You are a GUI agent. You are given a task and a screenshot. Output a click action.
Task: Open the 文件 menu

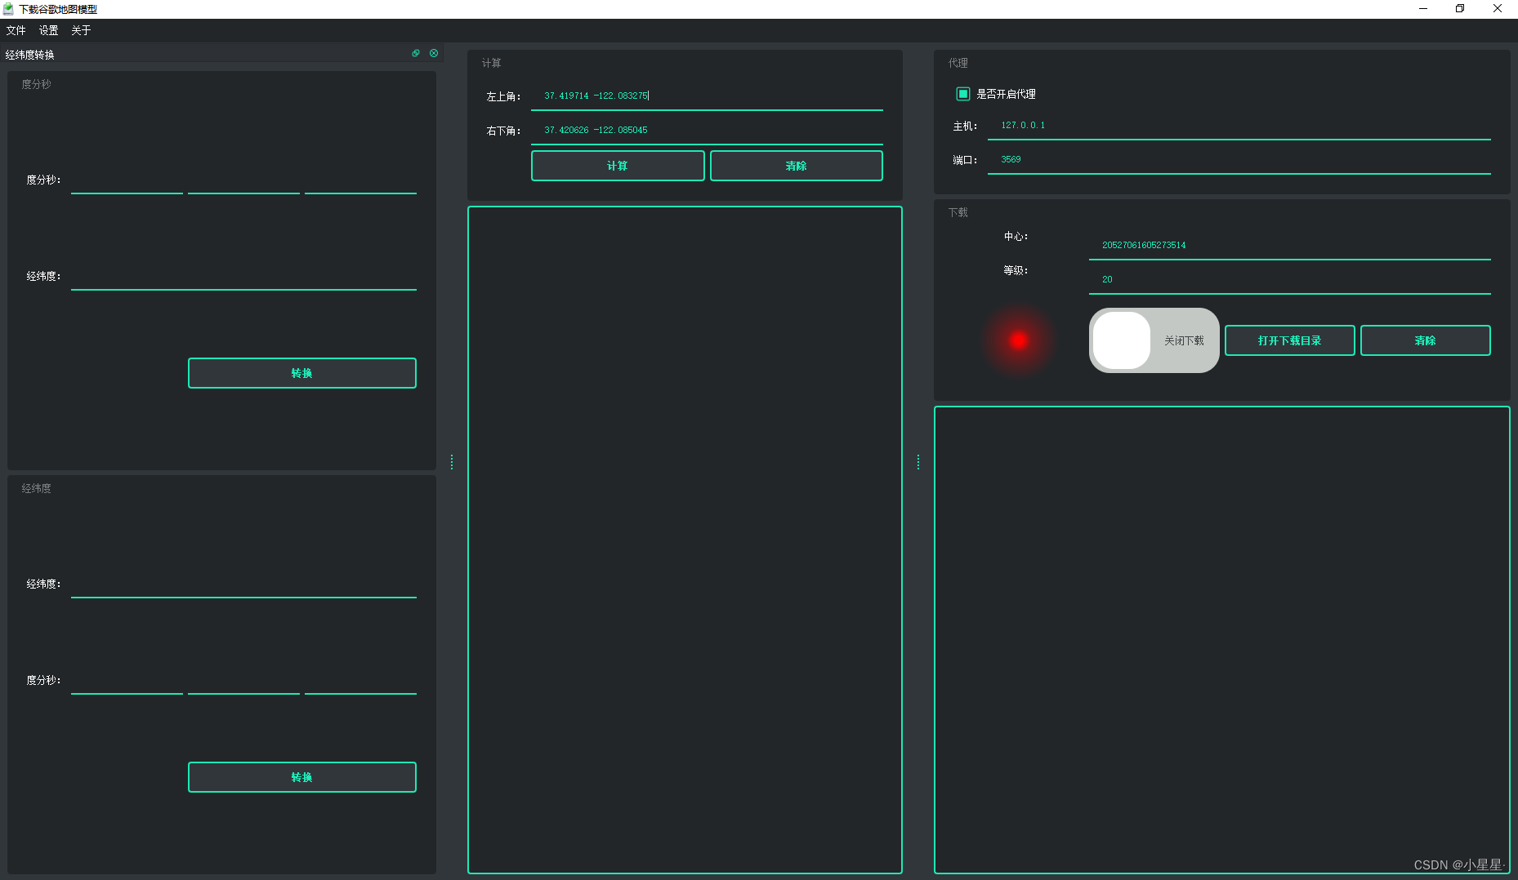[16, 30]
